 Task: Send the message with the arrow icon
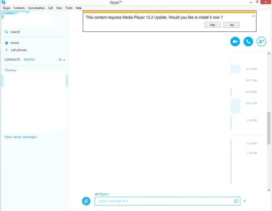click(245, 201)
